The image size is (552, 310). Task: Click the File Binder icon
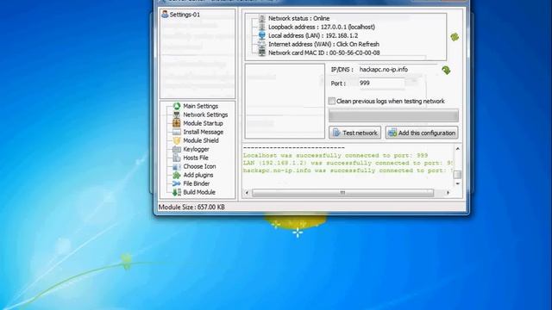click(x=177, y=183)
